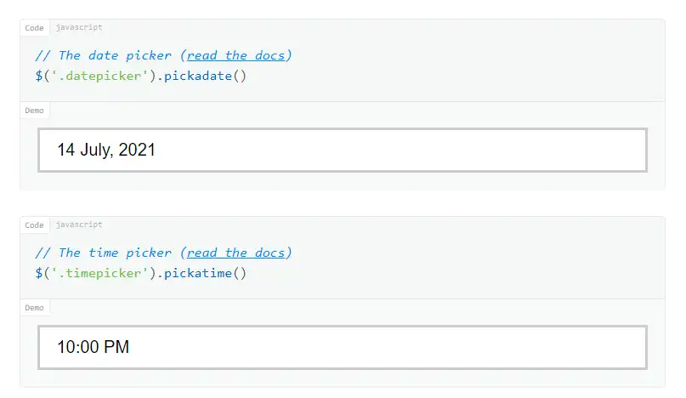Click the "// The time picker" comment text
Image resolution: width=686 pixels, height=398 pixels.
point(105,253)
